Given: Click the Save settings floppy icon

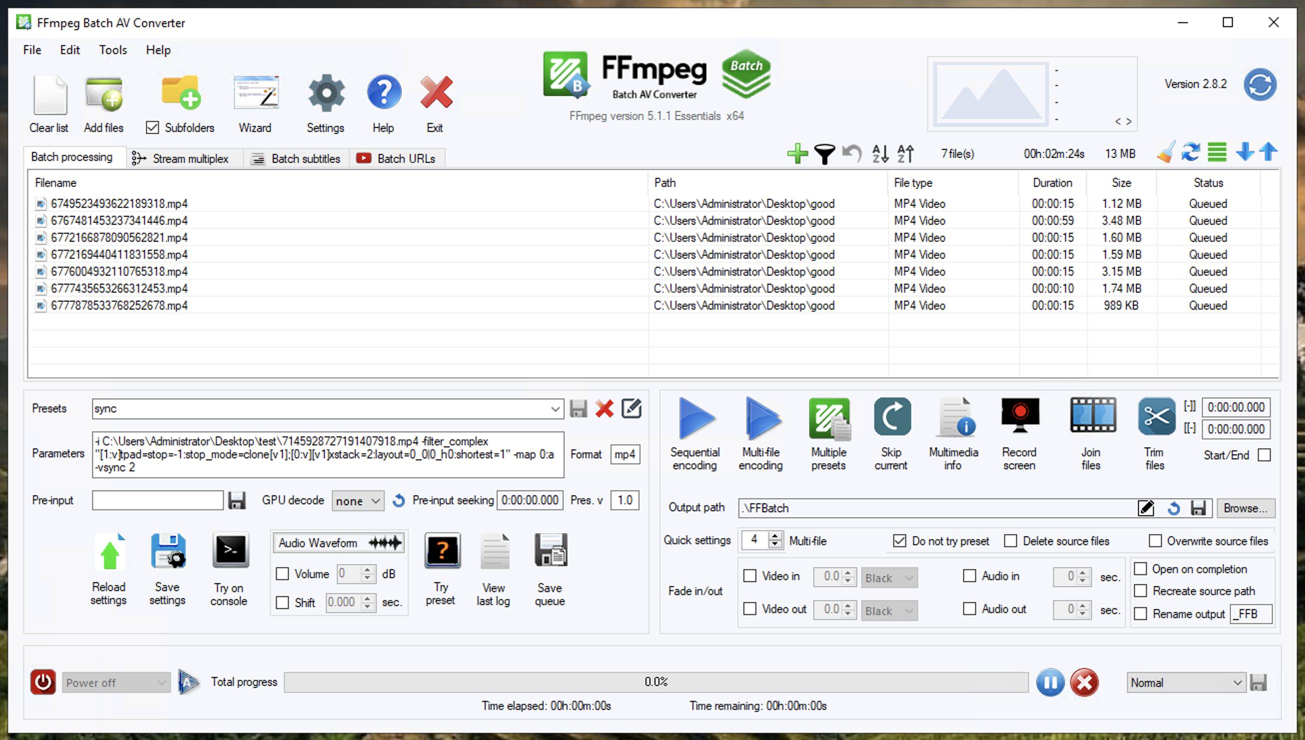Looking at the screenshot, I should tap(168, 551).
